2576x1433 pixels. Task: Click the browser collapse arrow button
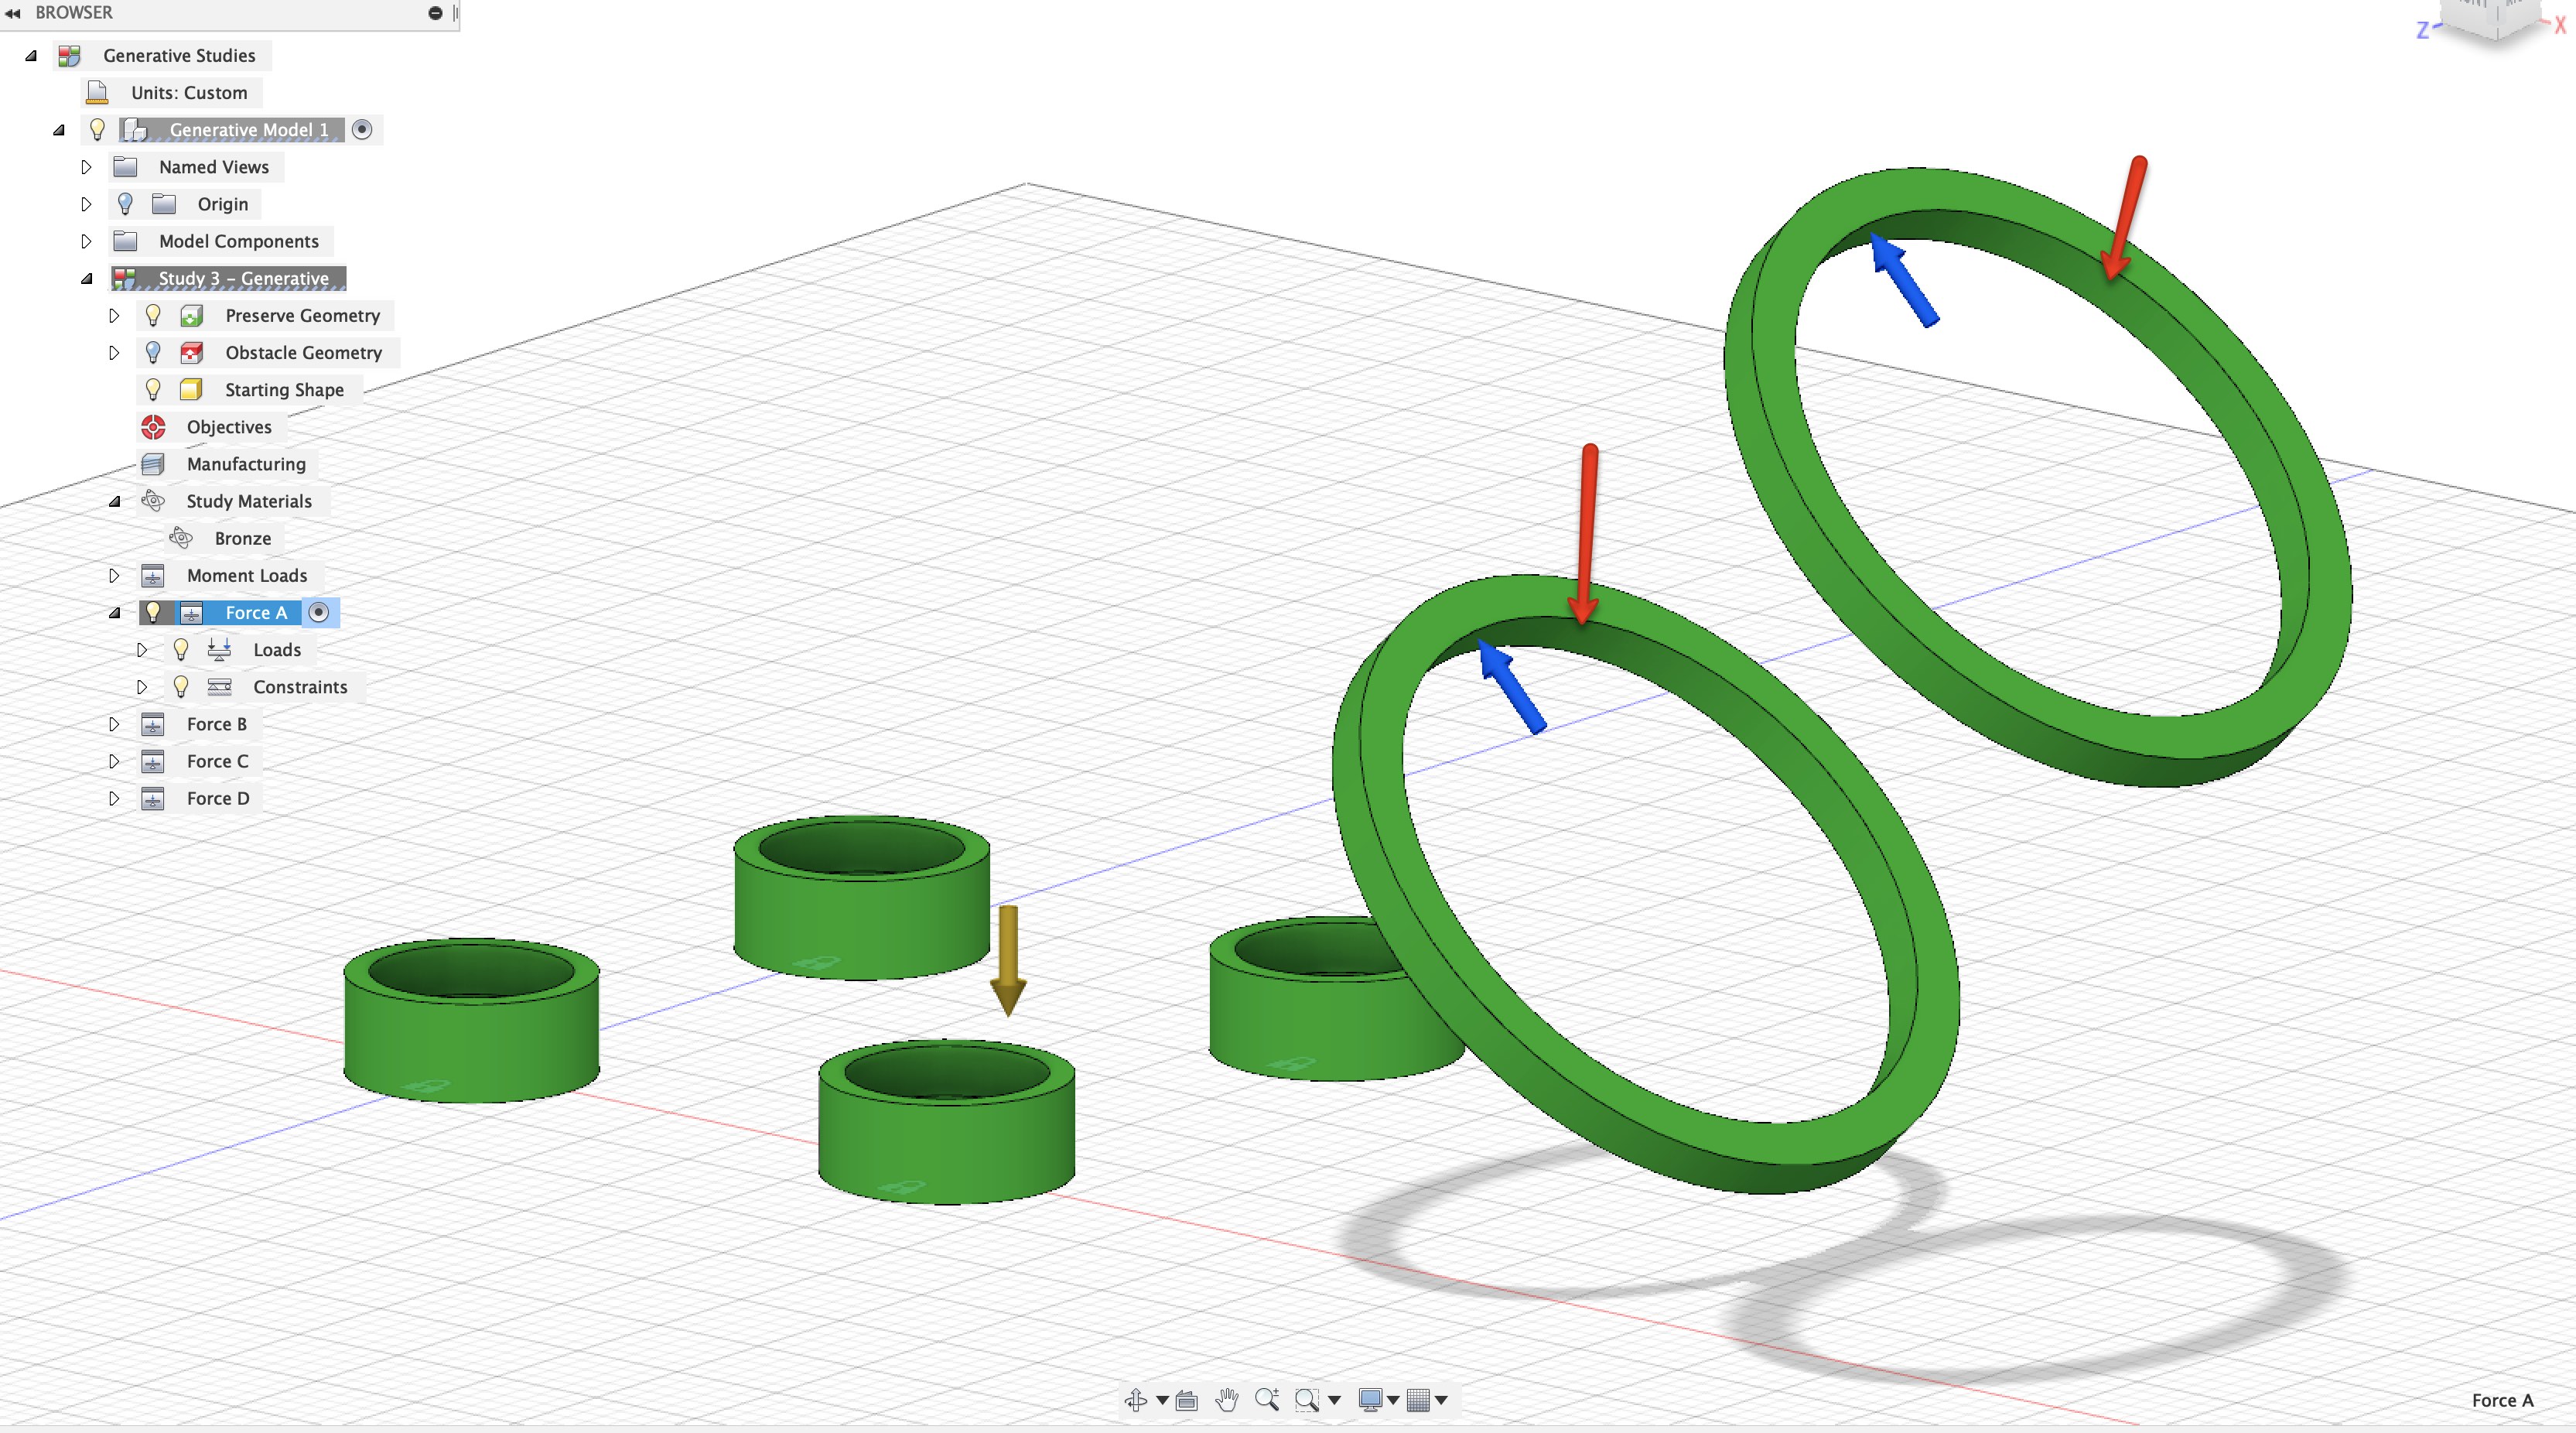[x=14, y=14]
